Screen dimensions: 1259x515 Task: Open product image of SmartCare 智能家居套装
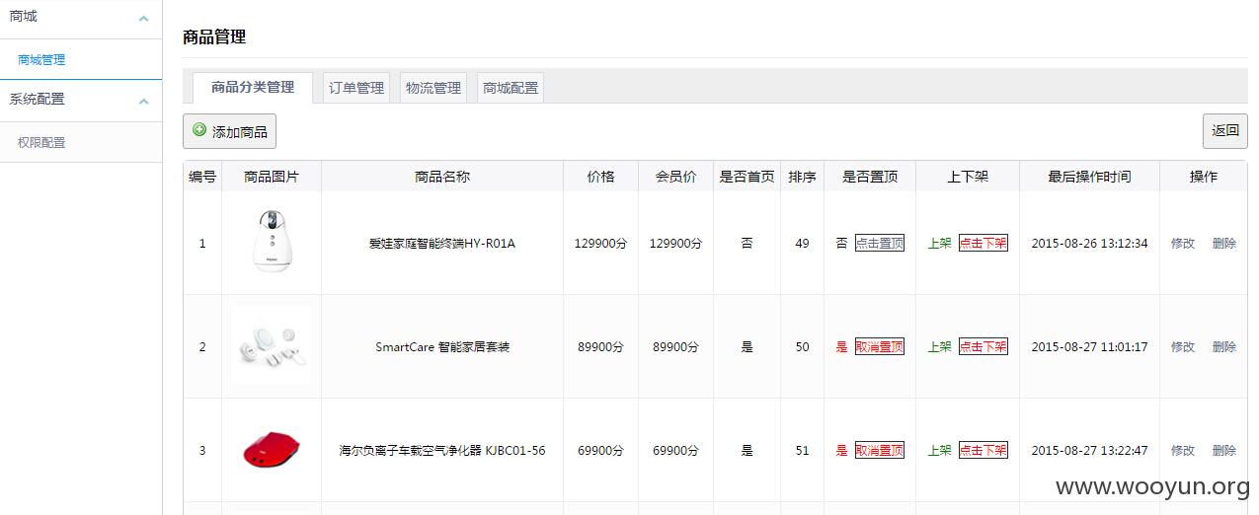(x=271, y=346)
